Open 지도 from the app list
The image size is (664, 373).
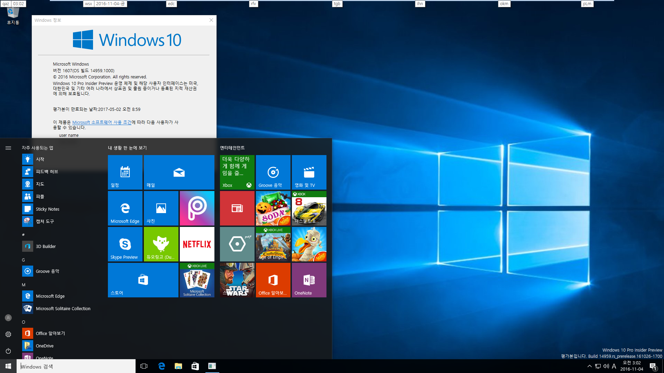pos(62,184)
